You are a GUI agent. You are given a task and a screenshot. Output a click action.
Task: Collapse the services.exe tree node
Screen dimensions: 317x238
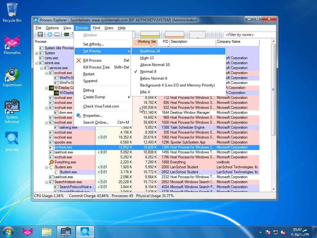(x=42, y=68)
